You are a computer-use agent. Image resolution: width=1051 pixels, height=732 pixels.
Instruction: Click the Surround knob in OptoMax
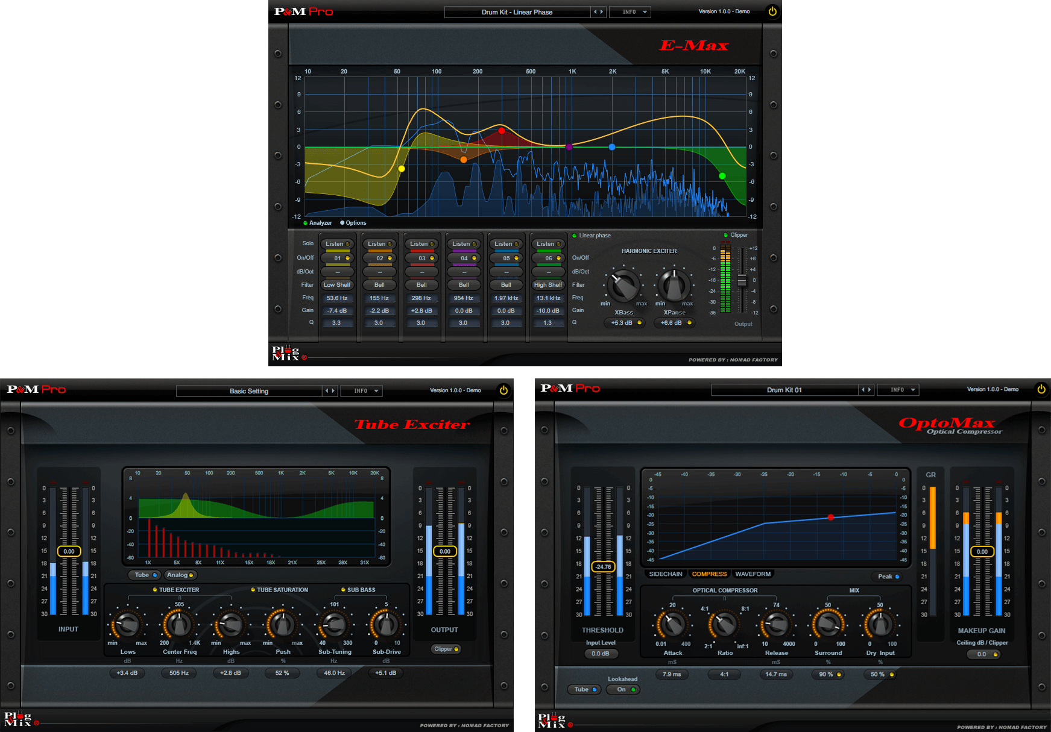click(828, 625)
